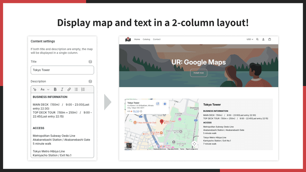306x172 pixels.
Task: Click the Keyboard shortcuts link on the map
Action: click(x=160, y=149)
